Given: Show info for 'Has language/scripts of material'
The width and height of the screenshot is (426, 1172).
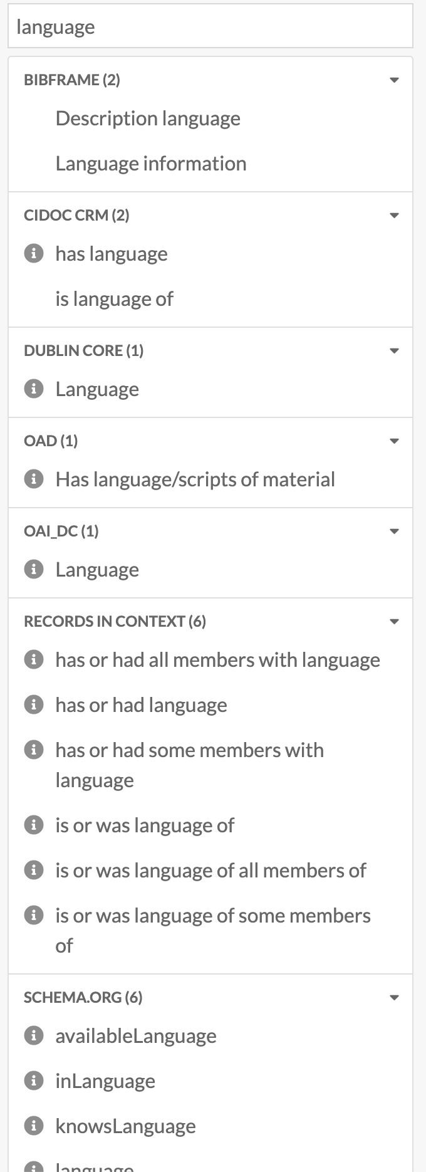Looking at the screenshot, I should pyautogui.click(x=34, y=479).
